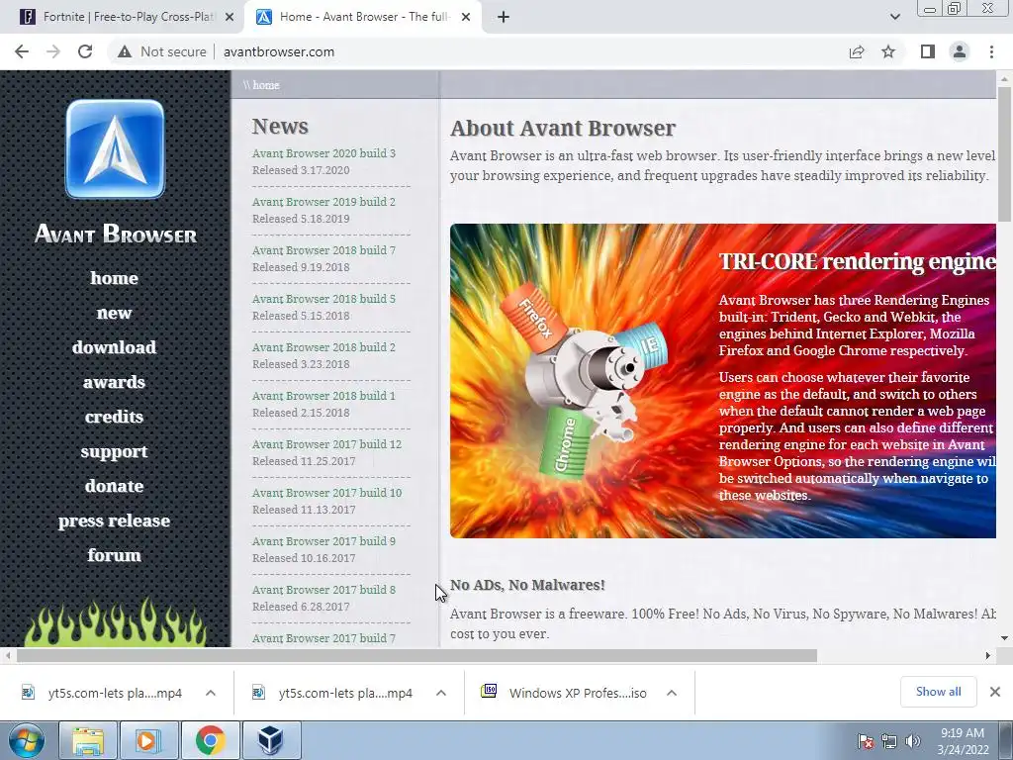
Task: Open VirtualBox from the taskbar
Action: pos(271,740)
